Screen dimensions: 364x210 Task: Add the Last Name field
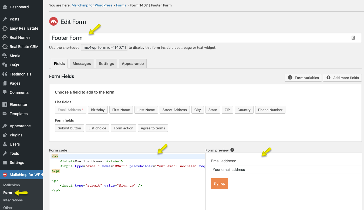pos(146,110)
